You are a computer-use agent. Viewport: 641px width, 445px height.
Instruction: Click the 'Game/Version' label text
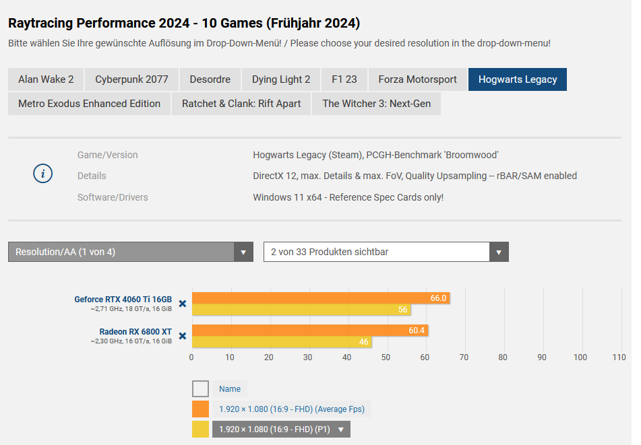click(108, 155)
